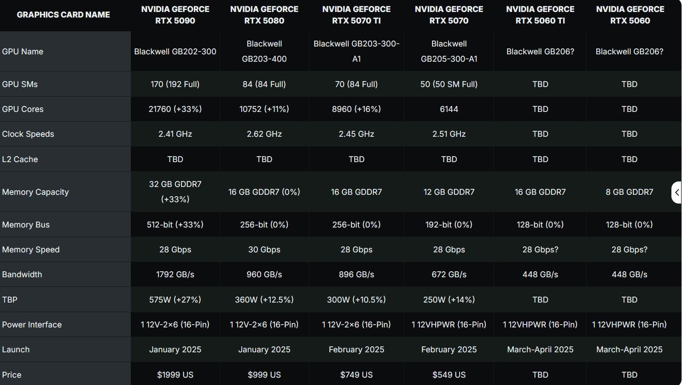Click the 8 GB GDDR7 cell
The image size is (682, 385).
pos(630,192)
